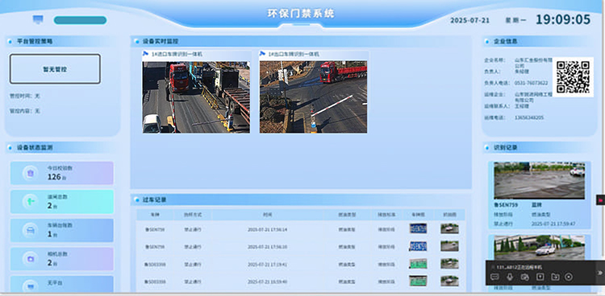Click phone number 0531-76073622
605x296 pixels.
click(x=531, y=83)
